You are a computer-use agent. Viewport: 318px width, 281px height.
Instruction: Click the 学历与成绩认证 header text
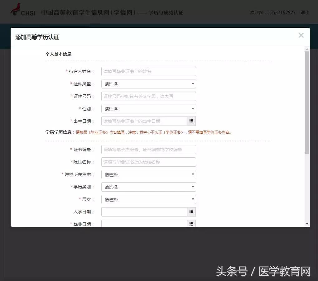click(166, 13)
